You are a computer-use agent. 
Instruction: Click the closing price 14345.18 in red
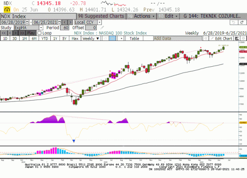coord(49,3)
